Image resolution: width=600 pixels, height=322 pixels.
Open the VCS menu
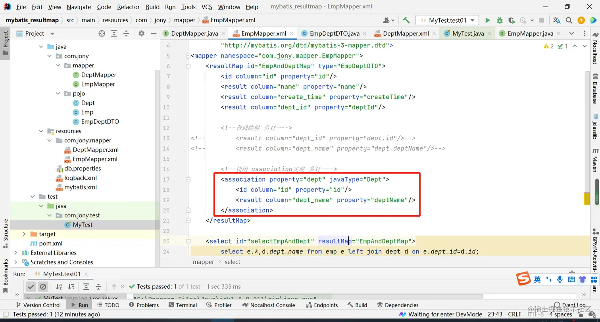point(207,7)
